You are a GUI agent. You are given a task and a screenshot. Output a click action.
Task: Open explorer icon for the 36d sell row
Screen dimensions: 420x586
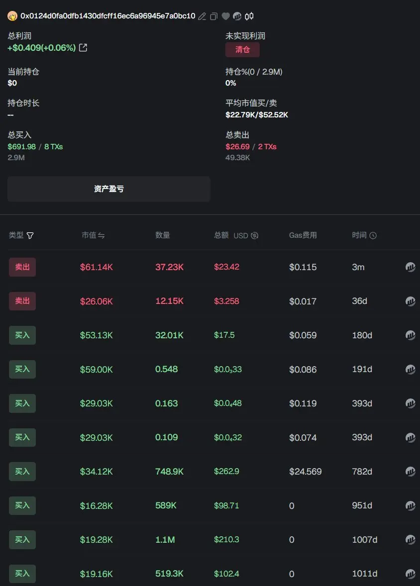pyautogui.click(x=410, y=301)
